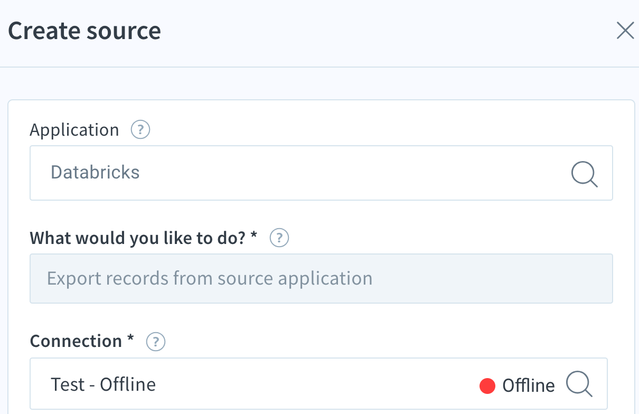
Task: Click the Application field label
Action: click(74, 130)
